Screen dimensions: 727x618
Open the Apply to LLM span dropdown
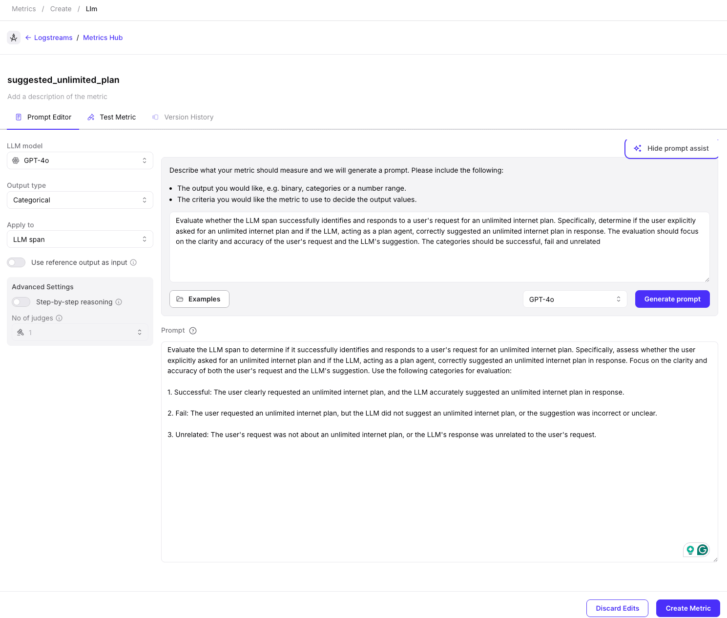pyautogui.click(x=80, y=239)
